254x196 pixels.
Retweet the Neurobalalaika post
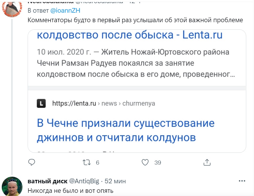pos(86,163)
